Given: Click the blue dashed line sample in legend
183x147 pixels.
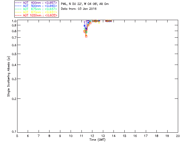Looking at the screenshot, I should [18, 6].
